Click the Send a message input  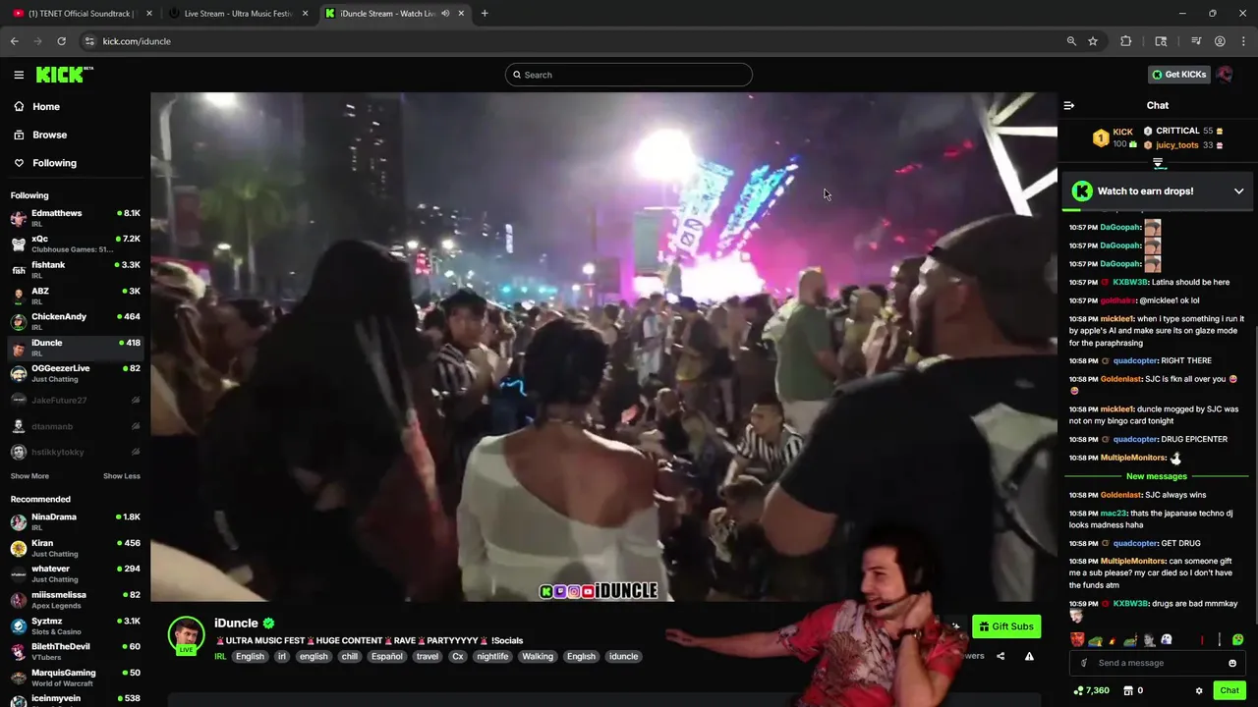[x=1157, y=663]
